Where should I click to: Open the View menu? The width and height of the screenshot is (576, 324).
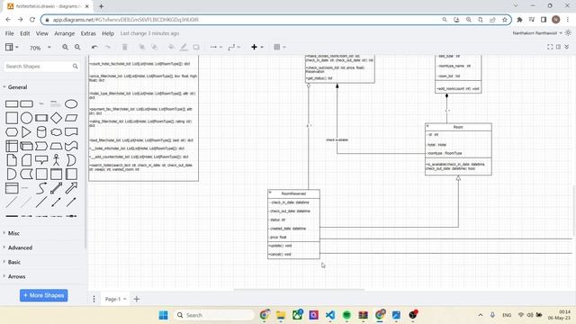(42, 33)
